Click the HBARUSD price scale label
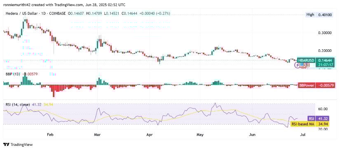This screenshot has width=340, height=150. [306, 60]
